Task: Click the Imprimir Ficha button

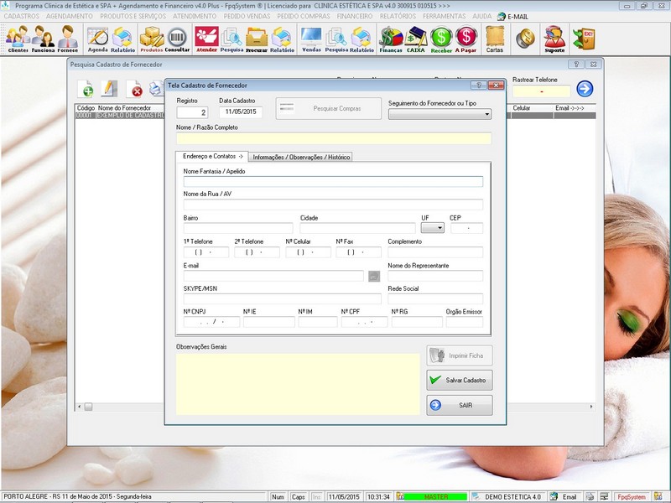Action: coord(460,355)
